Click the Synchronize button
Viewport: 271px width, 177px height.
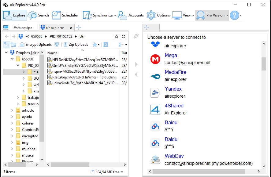pos(98,15)
